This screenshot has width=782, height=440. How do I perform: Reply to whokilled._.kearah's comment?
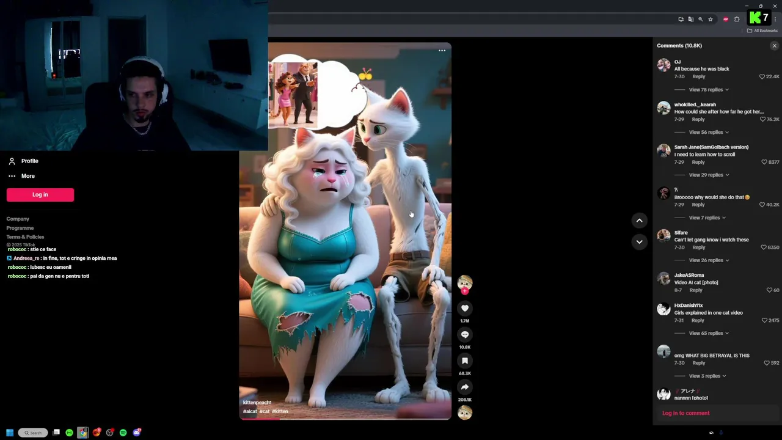tap(698, 119)
